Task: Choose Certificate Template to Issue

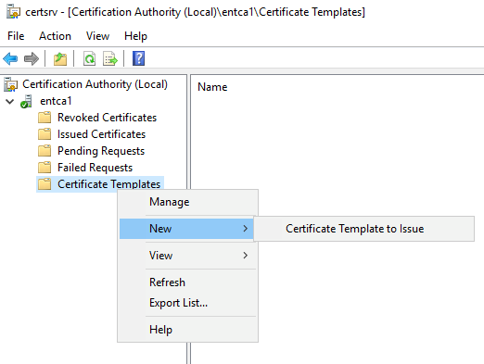Action: [364, 229]
